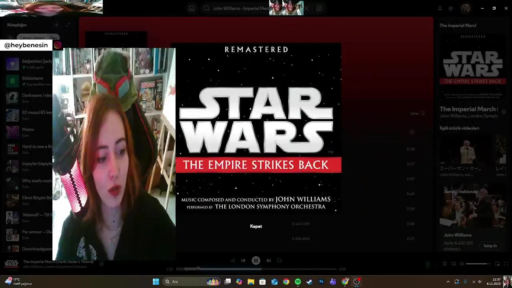The height and width of the screenshot is (288, 512).
Task: Open Photoshop from the taskbar
Action: coord(321,282)
